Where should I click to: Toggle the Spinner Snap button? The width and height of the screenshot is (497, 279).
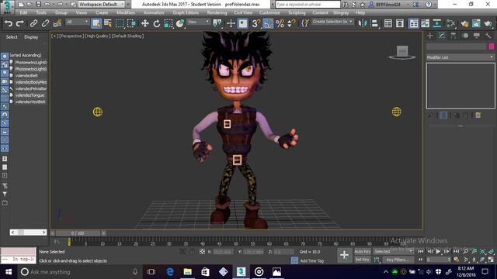(291, 23)
